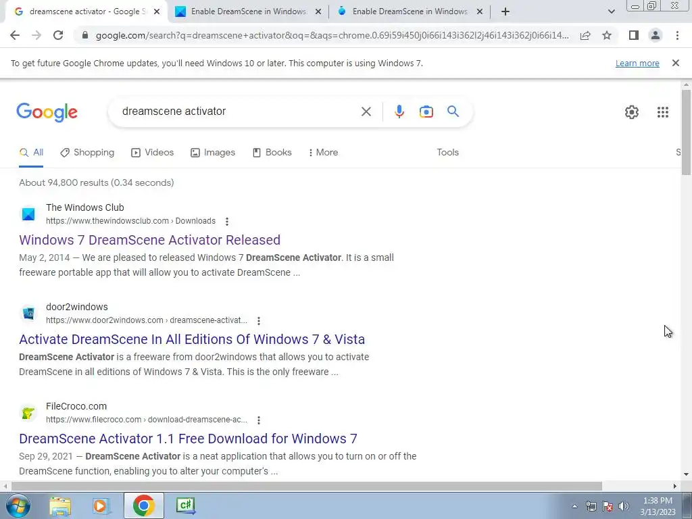The image size is (692, 519).
Task: Clear the search box with the X icon
Action: click(366, 112)
